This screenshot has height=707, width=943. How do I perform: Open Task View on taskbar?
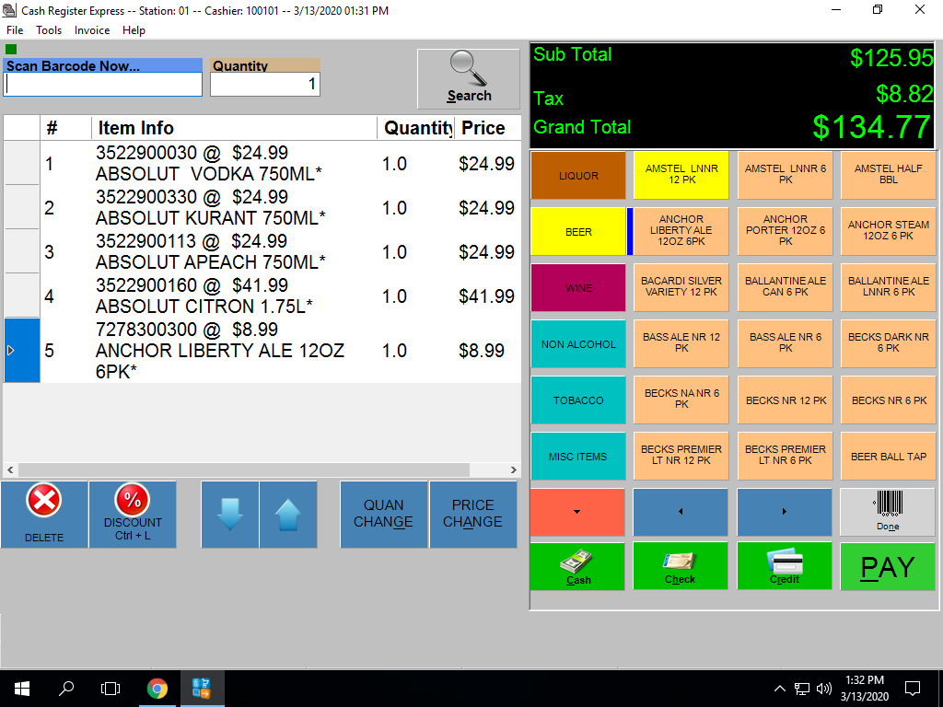tap(111, 689)
